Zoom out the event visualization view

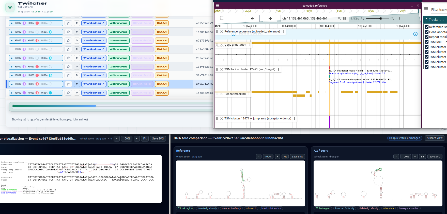117,138
